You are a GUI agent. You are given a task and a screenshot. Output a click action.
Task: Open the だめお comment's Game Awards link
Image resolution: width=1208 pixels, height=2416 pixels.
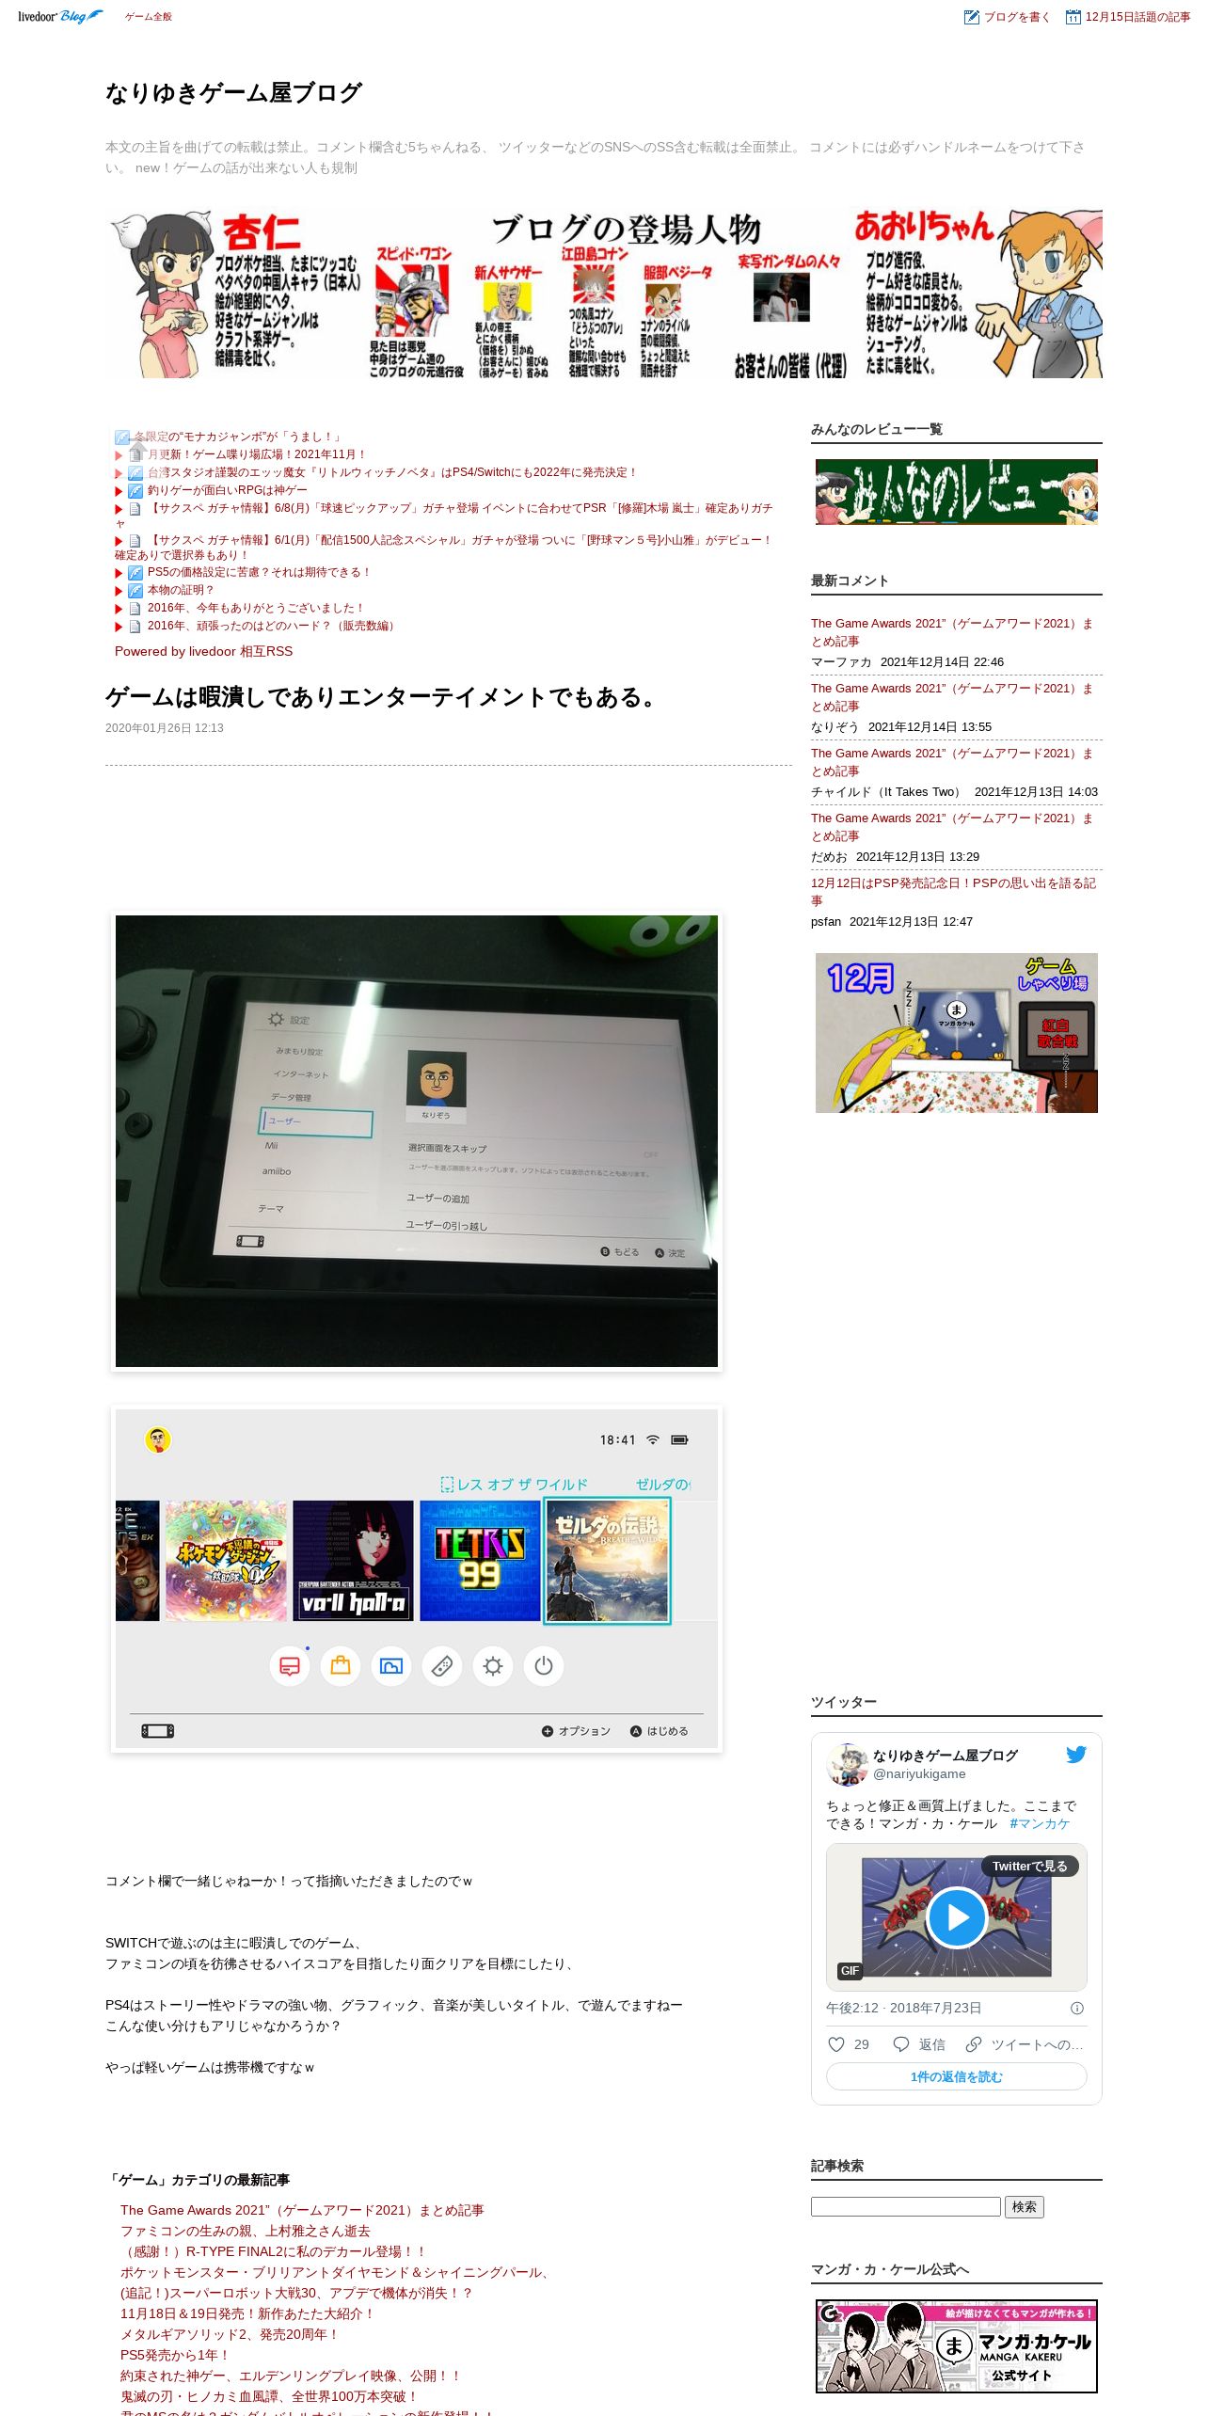[952, 827]
